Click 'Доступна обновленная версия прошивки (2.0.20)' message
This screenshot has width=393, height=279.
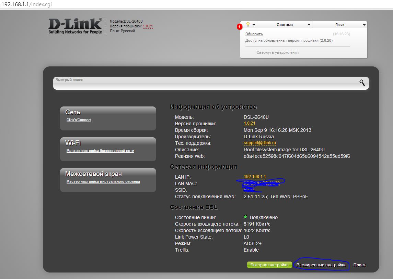289,40
